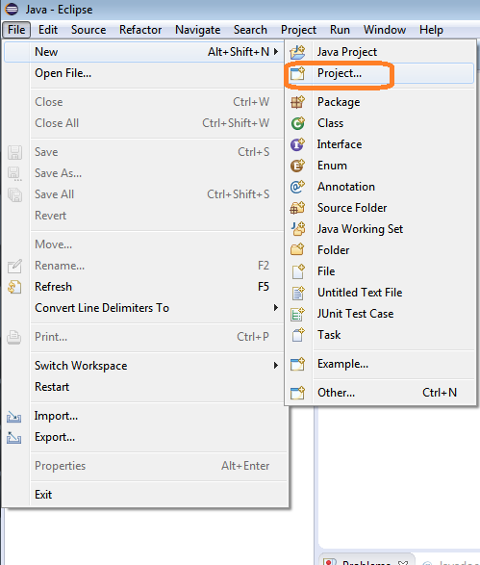
Task: Open the Run menu
Action: click(x=340, y=30)
